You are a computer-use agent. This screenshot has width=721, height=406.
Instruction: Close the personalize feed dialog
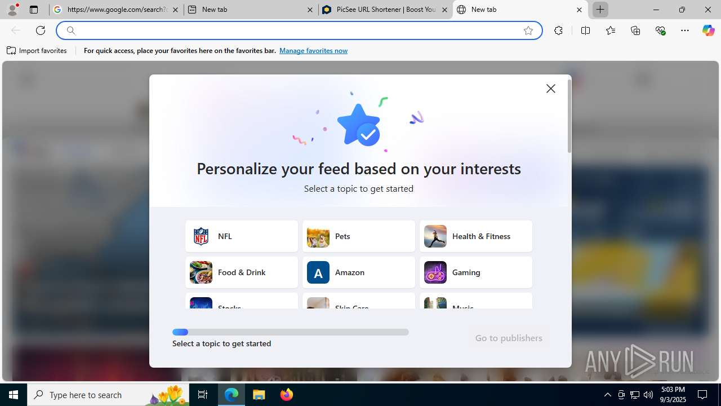coord(551,89)
